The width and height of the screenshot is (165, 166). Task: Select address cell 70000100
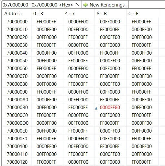click(x=17, y=147)
